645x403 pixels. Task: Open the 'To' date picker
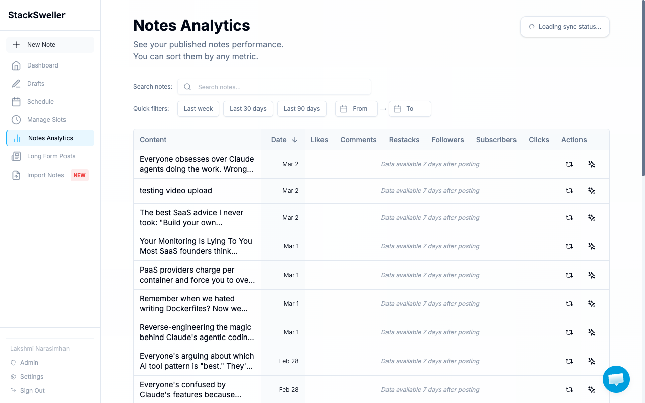pos(410,109)
